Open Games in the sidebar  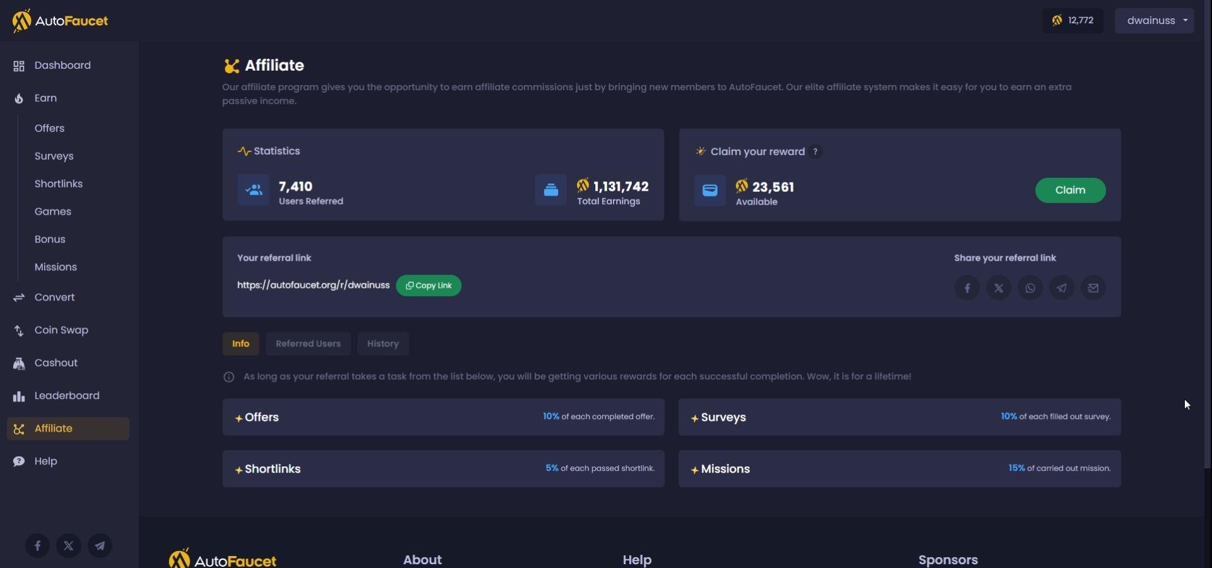[x=53, y=212]
